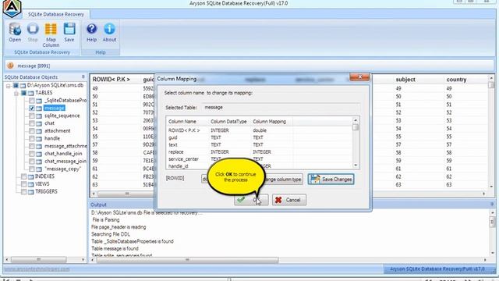This screenshot has width=499, height=281.
Task: Click the Aryson application logo
Action: [12, 9]
